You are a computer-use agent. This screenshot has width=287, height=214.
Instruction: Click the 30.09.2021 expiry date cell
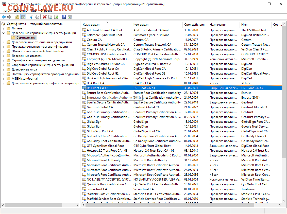pyautogui.click(x=191, y=88)
